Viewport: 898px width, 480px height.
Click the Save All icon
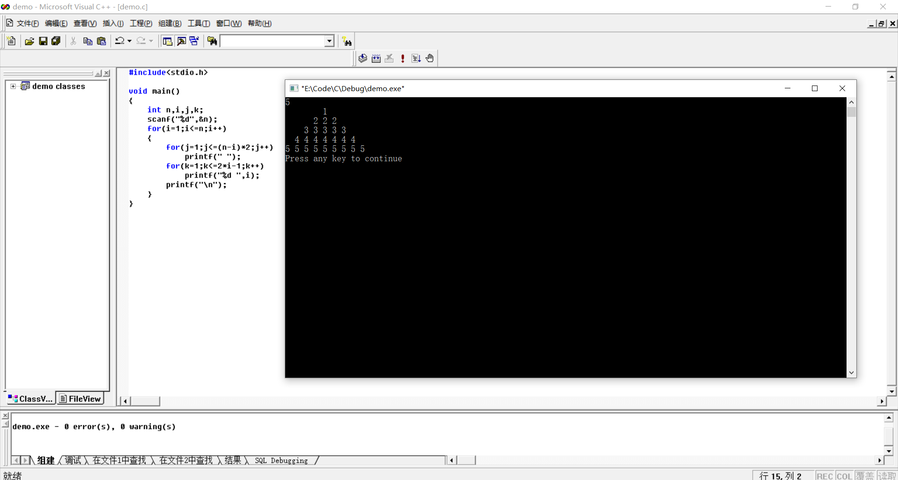[56, 41]
